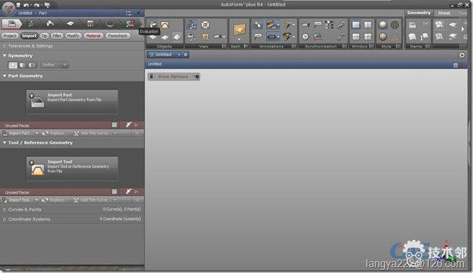Viewport: 473px width, 273px height.
Task: Switch to the Sheet ribbon tab
Action: tap(444, 13)
